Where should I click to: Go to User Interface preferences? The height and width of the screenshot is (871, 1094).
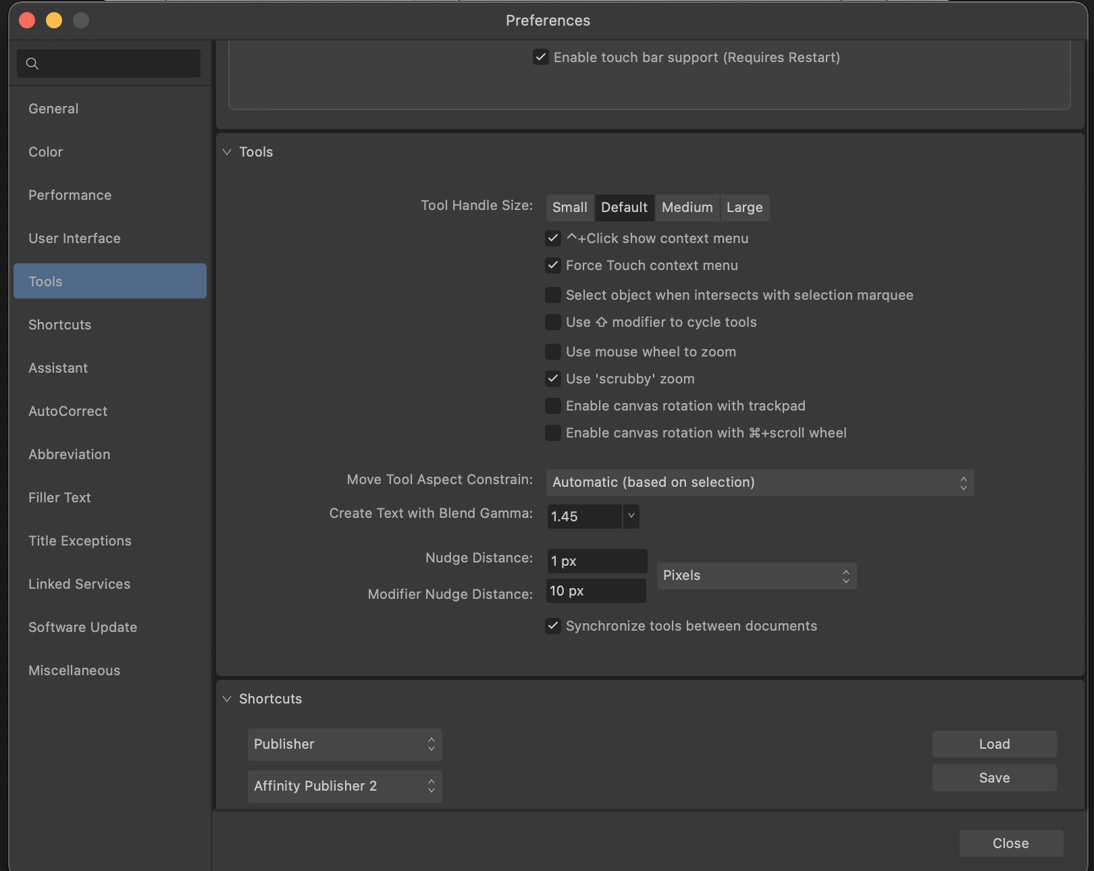(x=74, y=238)
